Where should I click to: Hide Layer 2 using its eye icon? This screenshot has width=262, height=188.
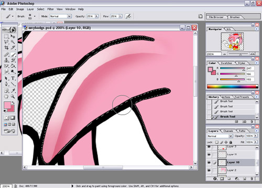click(209, 170)
